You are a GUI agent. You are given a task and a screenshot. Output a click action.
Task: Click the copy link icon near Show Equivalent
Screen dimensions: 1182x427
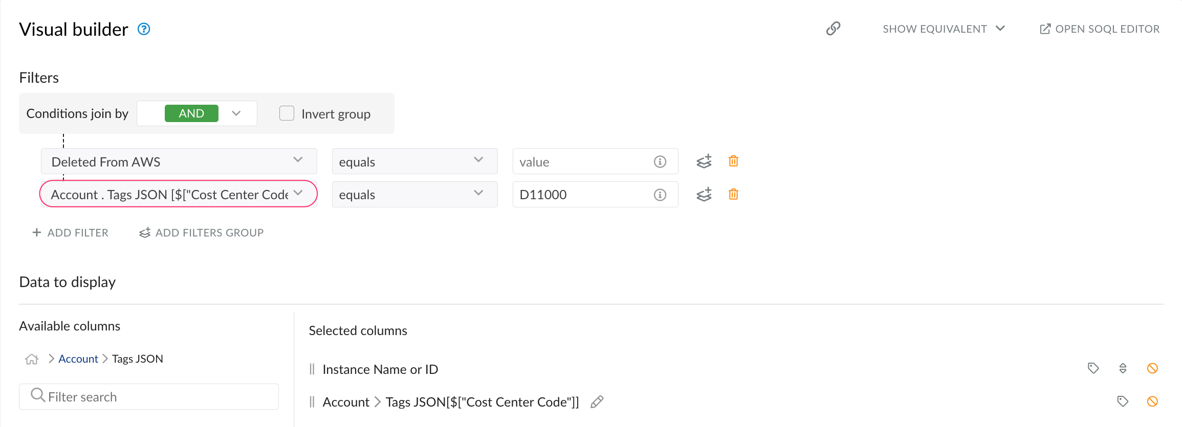pyautogui.click(x=833, y=29)
